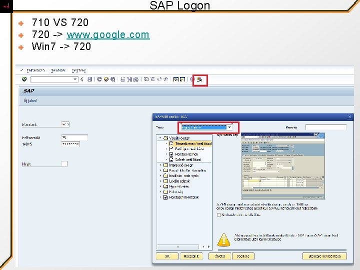Open the command field dropdown arrow

75,79
